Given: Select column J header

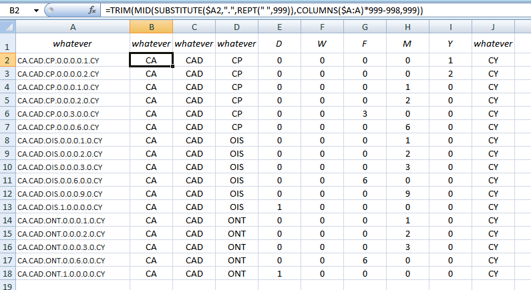Looking at the screenshot, I should point(493,27).
